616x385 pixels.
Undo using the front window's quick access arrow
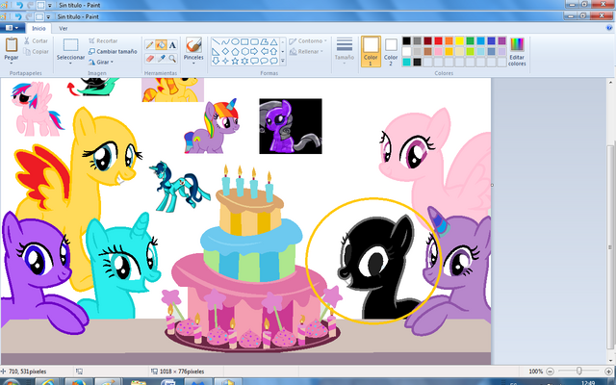18,16
